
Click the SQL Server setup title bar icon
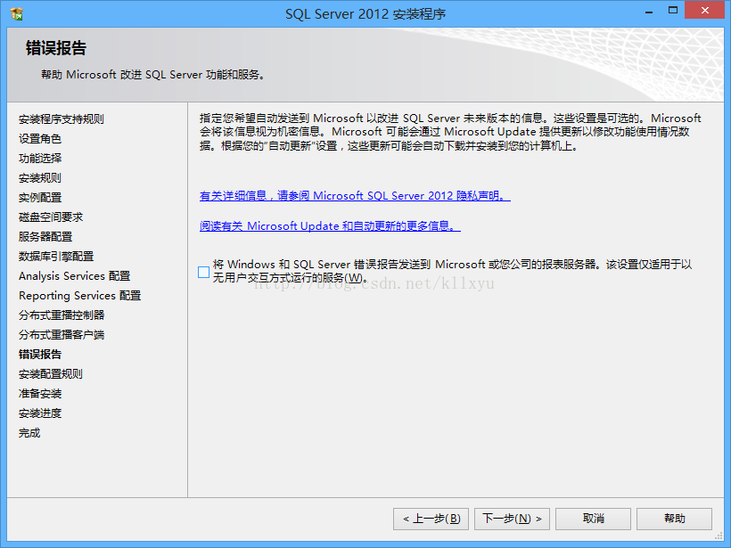pyautogui.click(x=16, y=13)
